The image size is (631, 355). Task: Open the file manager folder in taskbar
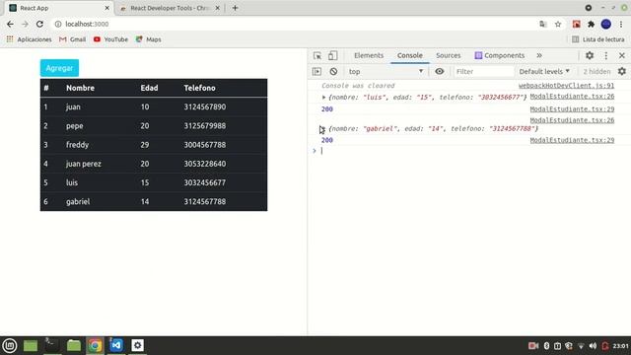tap(74, 345)
